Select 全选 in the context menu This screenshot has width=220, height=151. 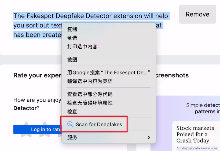pyautogui.click(x=72, y=38)
